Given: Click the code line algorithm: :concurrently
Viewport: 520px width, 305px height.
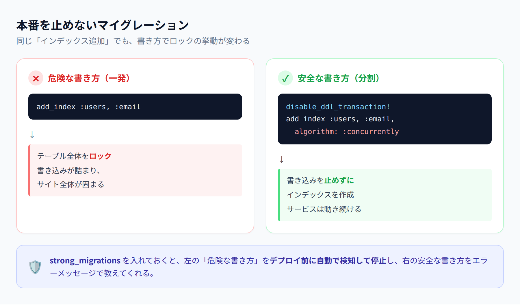Looking at the screenshot, I should (347, 132).
